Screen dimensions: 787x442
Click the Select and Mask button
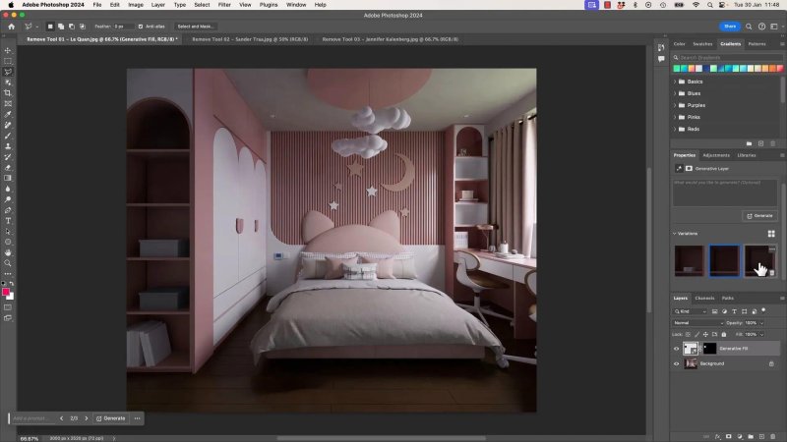point(195,27)
